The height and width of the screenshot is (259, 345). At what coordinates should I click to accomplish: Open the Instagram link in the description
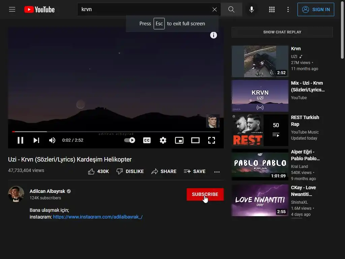pyautogui.click(x=98, y=217)
